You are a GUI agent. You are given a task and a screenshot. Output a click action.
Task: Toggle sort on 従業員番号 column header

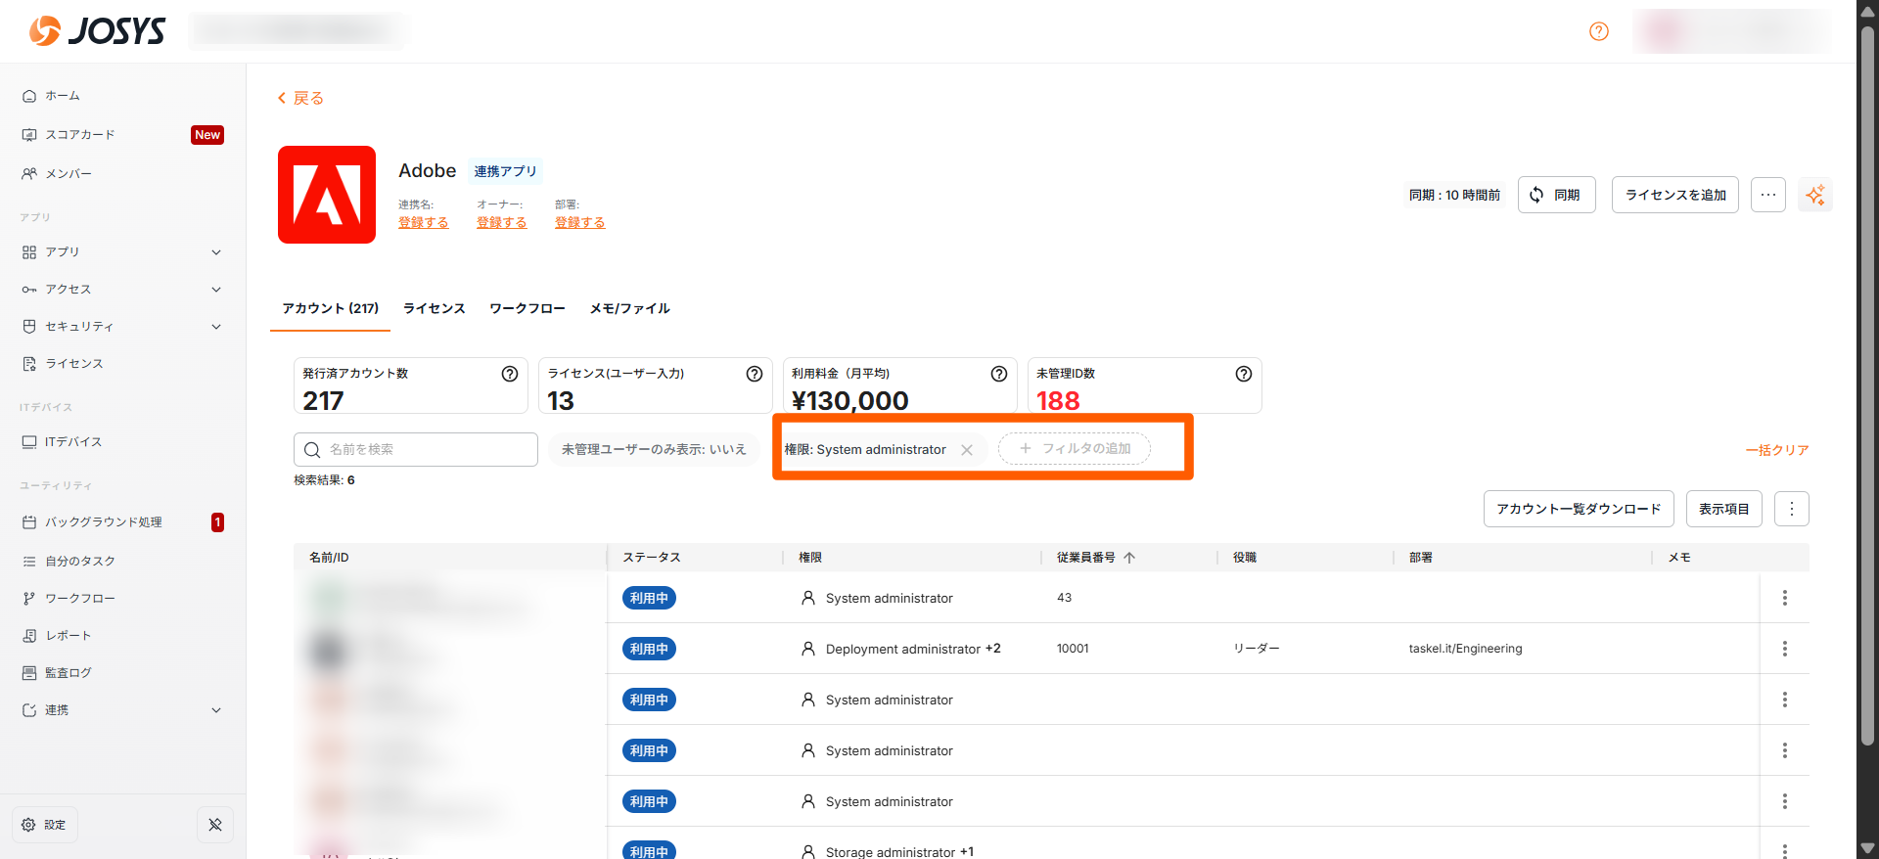click(1095, 558)
